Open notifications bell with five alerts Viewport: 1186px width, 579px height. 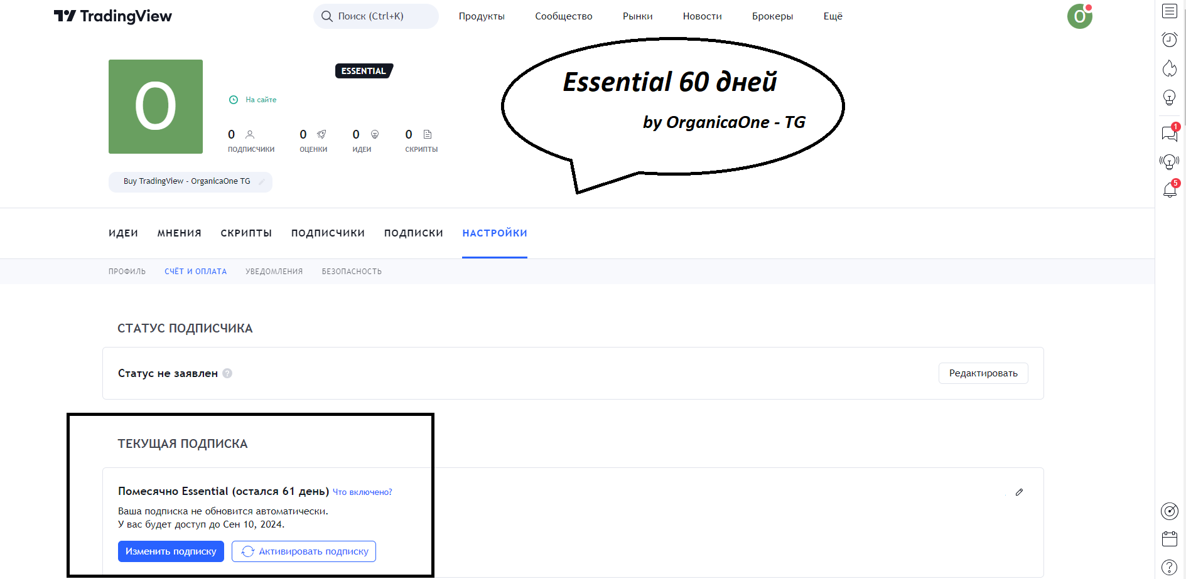1170,189
